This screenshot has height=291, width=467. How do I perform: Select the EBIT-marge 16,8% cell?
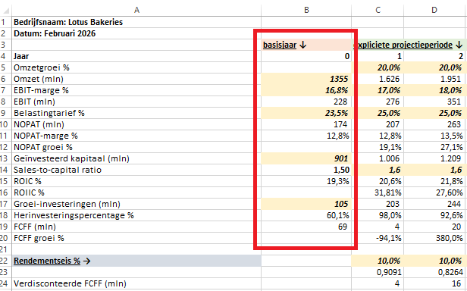click(306, 90)
